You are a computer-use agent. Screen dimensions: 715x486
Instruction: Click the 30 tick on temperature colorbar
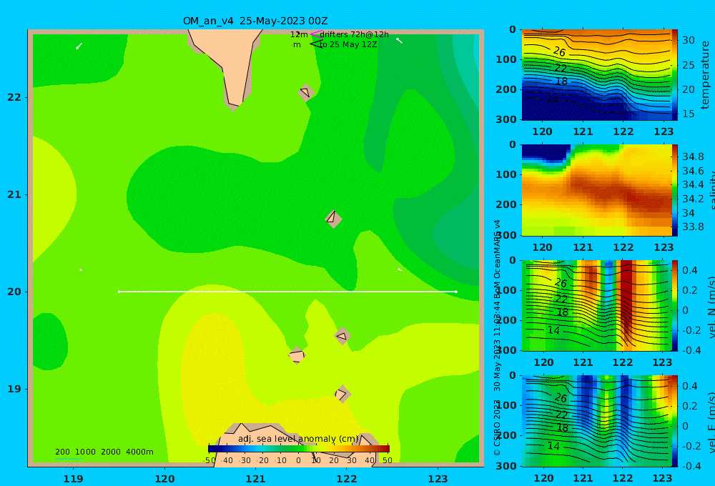tap(689, 40)
